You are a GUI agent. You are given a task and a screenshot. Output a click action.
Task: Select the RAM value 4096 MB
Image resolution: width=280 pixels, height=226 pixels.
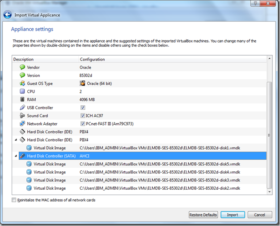pyautogui.click(x=87, y=100)
